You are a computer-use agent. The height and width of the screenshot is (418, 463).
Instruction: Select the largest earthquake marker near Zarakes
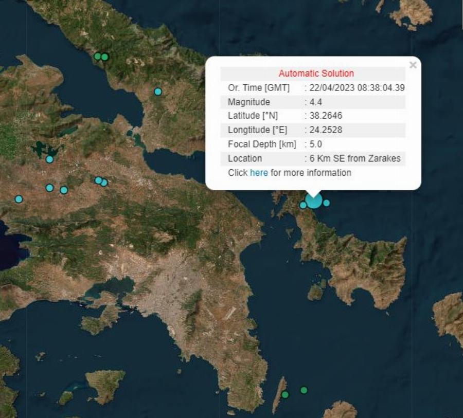[x=314, y=202]
